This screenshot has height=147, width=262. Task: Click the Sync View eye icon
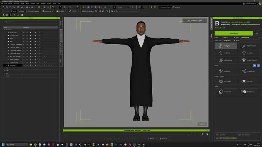coord(244,81)
